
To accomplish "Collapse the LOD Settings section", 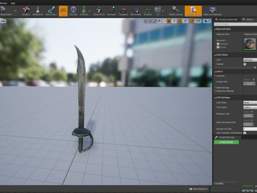I will (x=215, y=98).
